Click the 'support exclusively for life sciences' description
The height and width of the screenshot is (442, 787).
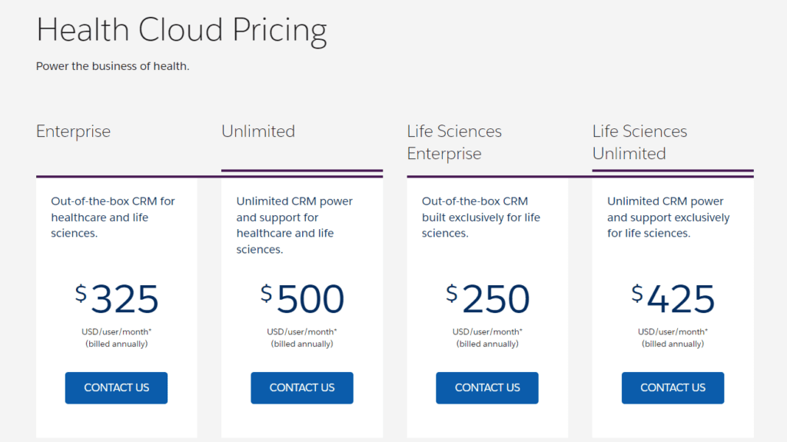pos(668,217)
